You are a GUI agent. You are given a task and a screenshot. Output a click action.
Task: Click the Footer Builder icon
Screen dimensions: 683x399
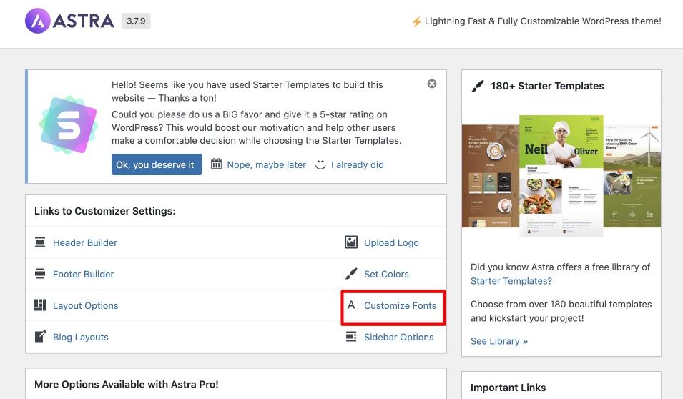(x=40, y=274)
